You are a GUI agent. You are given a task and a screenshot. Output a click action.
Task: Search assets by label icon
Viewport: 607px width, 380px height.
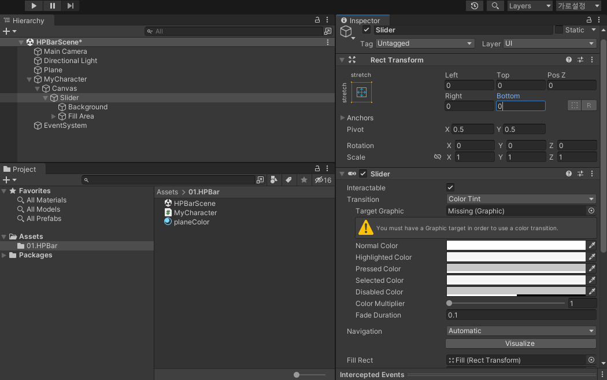pyautogui.click(x=289, y=180)
